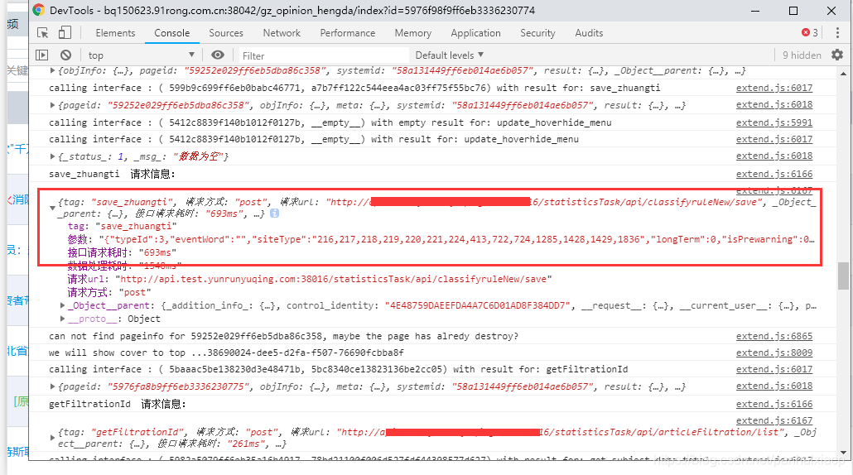The width and height of the screenshot is (853, 475).
Task: Open the Application tab
Action: (x=475, y=33)
